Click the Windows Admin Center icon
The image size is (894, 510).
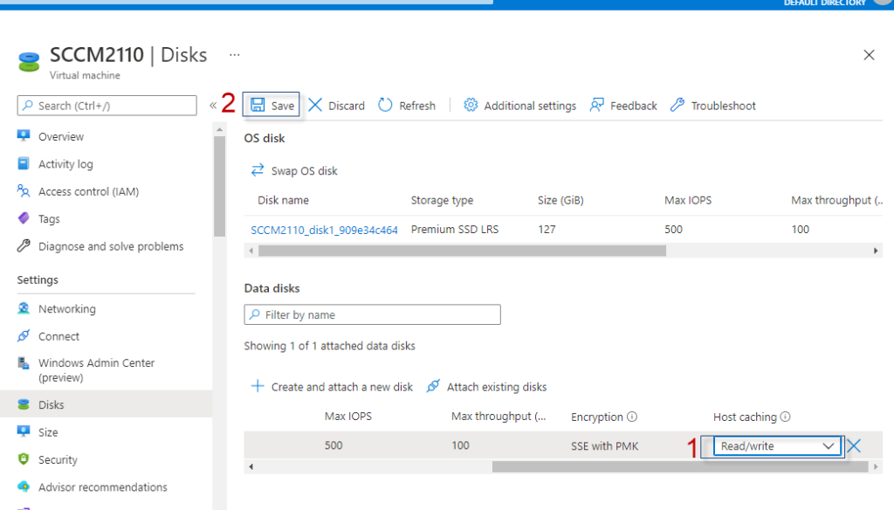(24, 362)
